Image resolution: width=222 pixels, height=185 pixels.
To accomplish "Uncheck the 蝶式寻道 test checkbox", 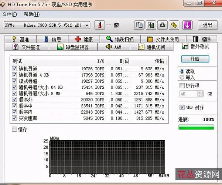I will (x=14, y=81).
